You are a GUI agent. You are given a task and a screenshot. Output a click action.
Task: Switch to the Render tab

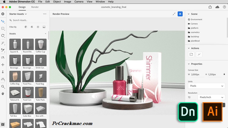35,7
